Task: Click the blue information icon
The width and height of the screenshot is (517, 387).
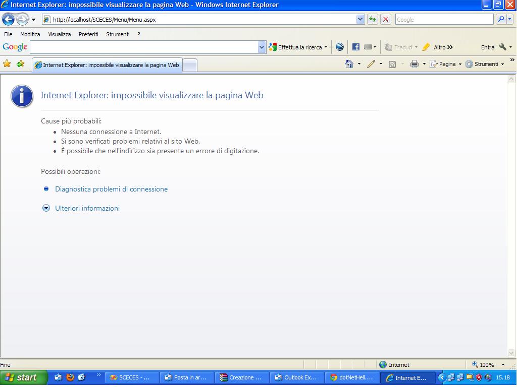Action: click(22, 96)
